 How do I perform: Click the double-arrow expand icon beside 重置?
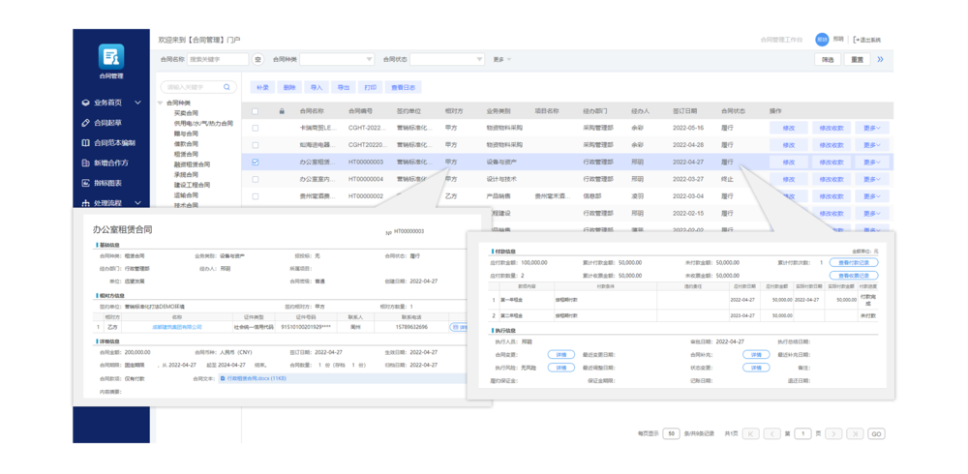click(880, 59)
